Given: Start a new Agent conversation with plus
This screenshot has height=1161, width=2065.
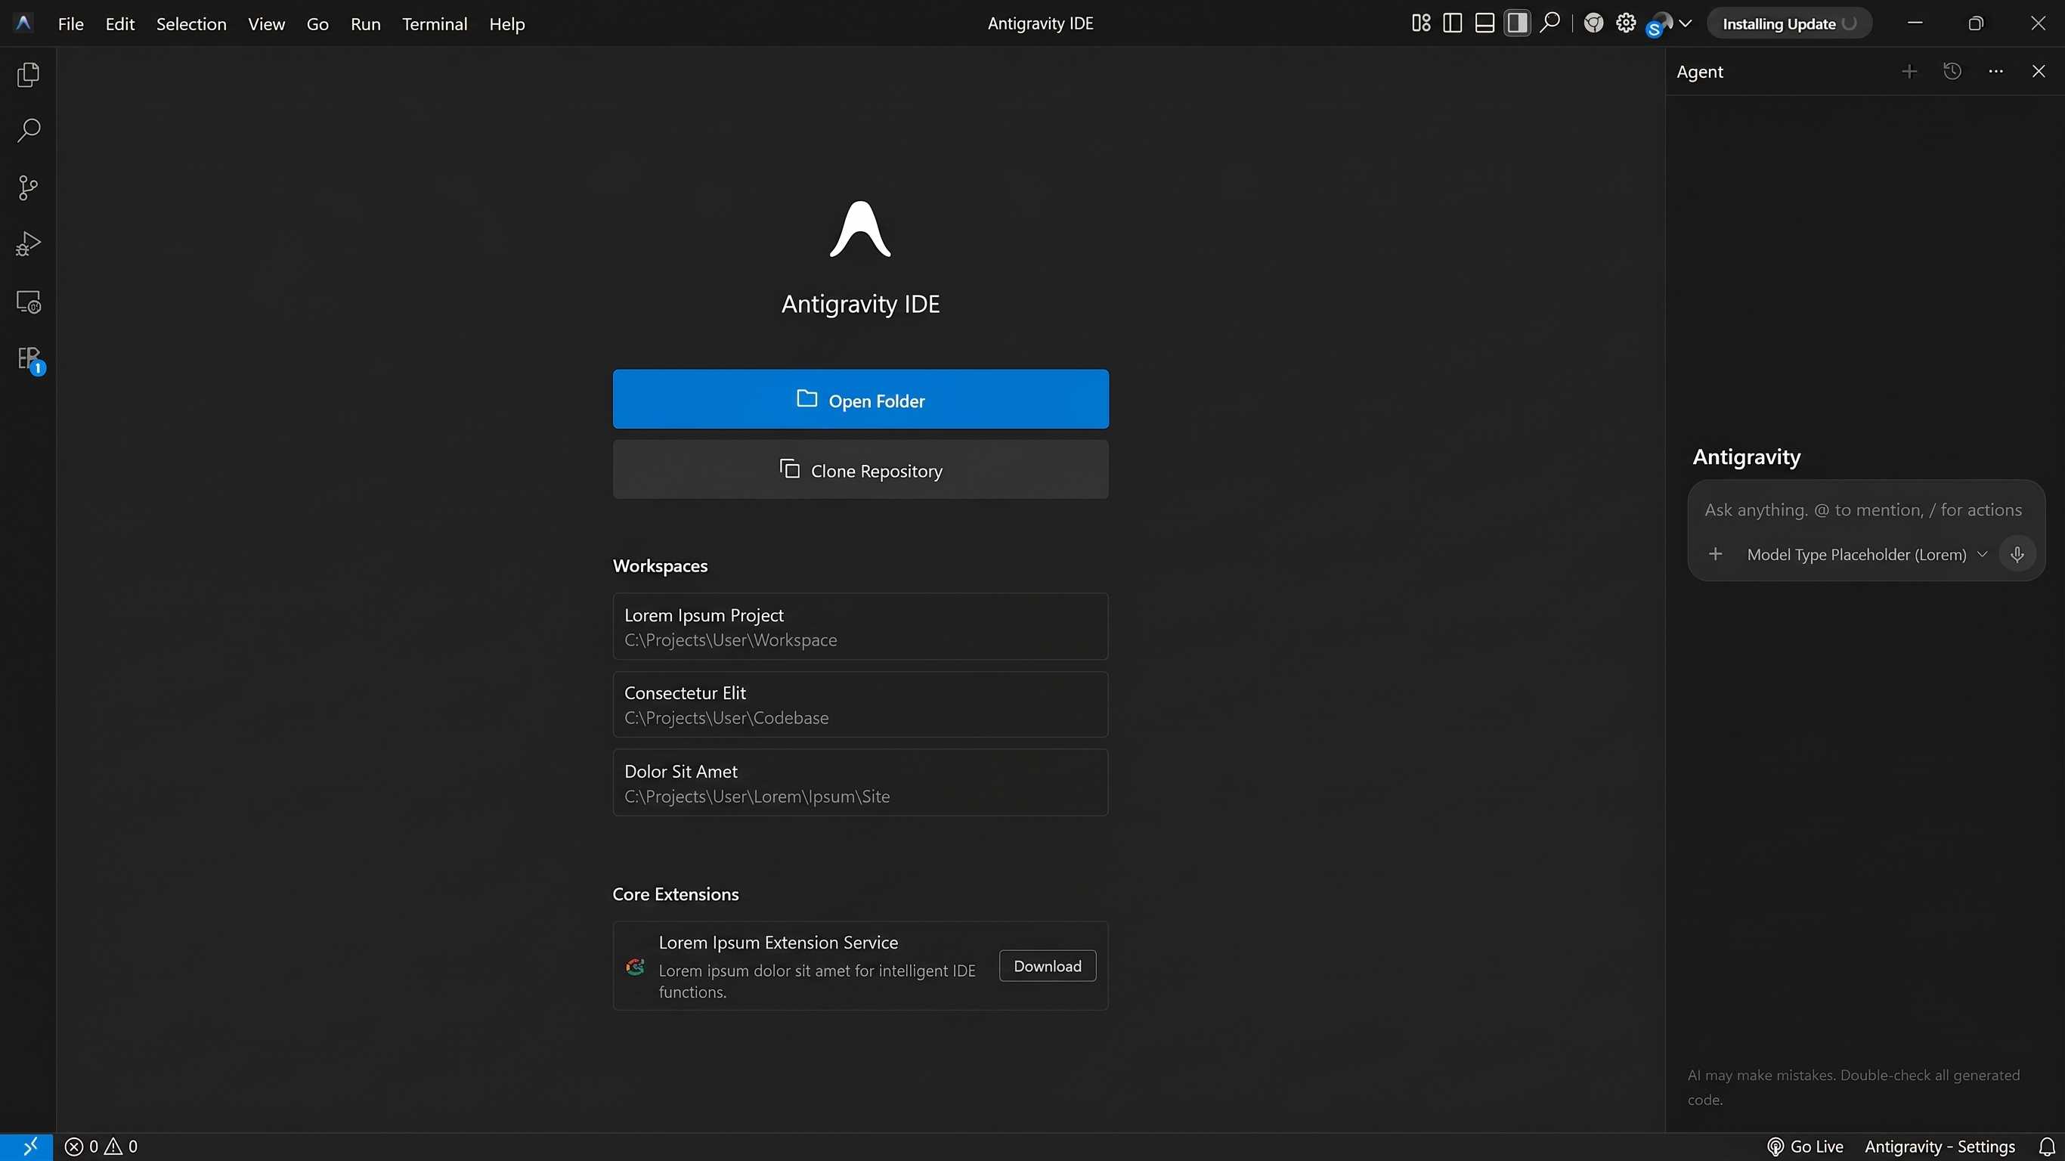Looking at the screenshot, I should click(1909, 71).
